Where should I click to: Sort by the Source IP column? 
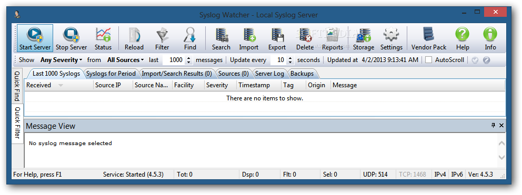coord(113,85)
